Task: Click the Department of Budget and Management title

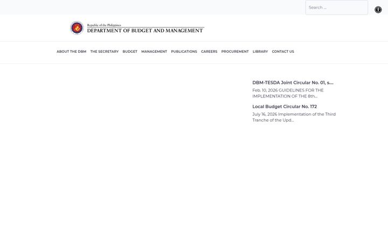Action: [x=145, y=31]
